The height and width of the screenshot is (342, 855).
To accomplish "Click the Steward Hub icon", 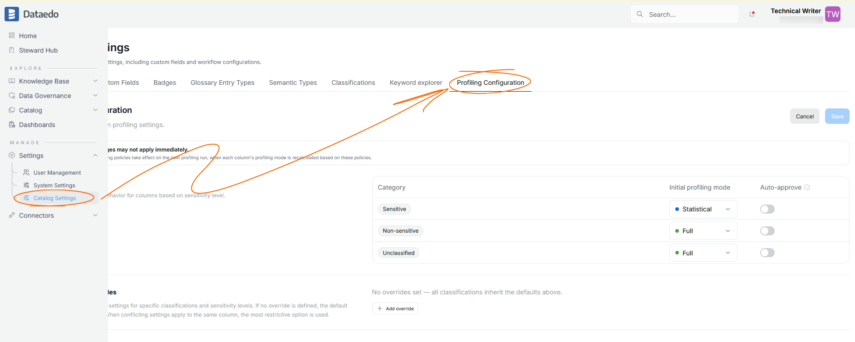I will click(12, 50).
